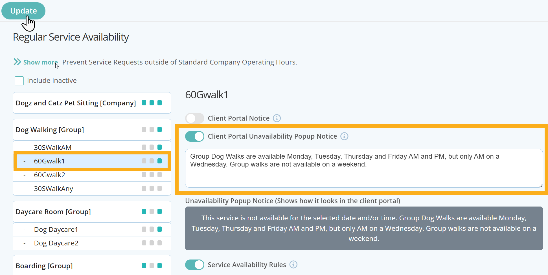The height and width of the screenshot is (275, 548).
Task: Select the 30SWalkAM service
Action: pos(52,147)
